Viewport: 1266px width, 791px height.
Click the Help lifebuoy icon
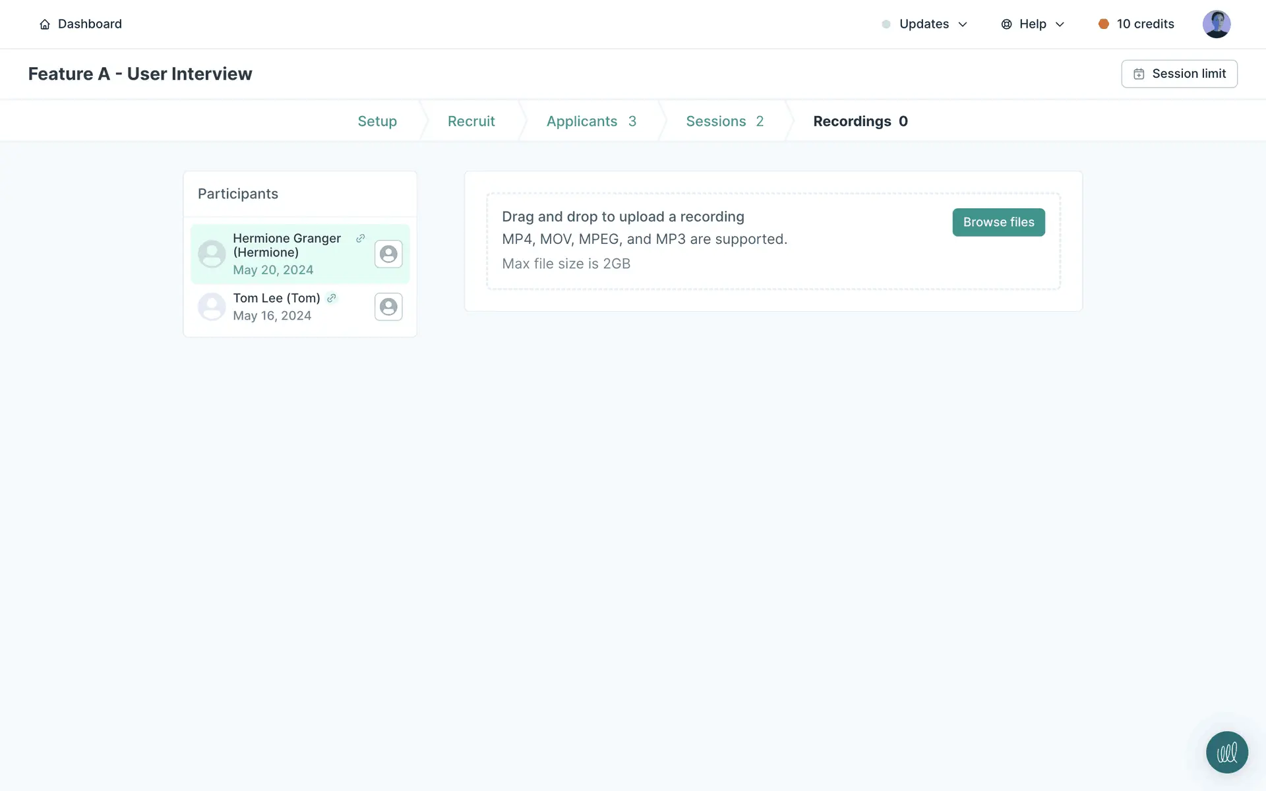(1006, 24)
